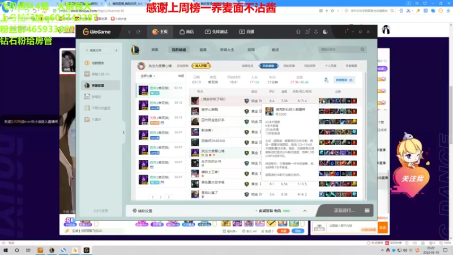Click the search apps field 搜索应用
Viewport: 453px width, 255px height.
[97, 50]
